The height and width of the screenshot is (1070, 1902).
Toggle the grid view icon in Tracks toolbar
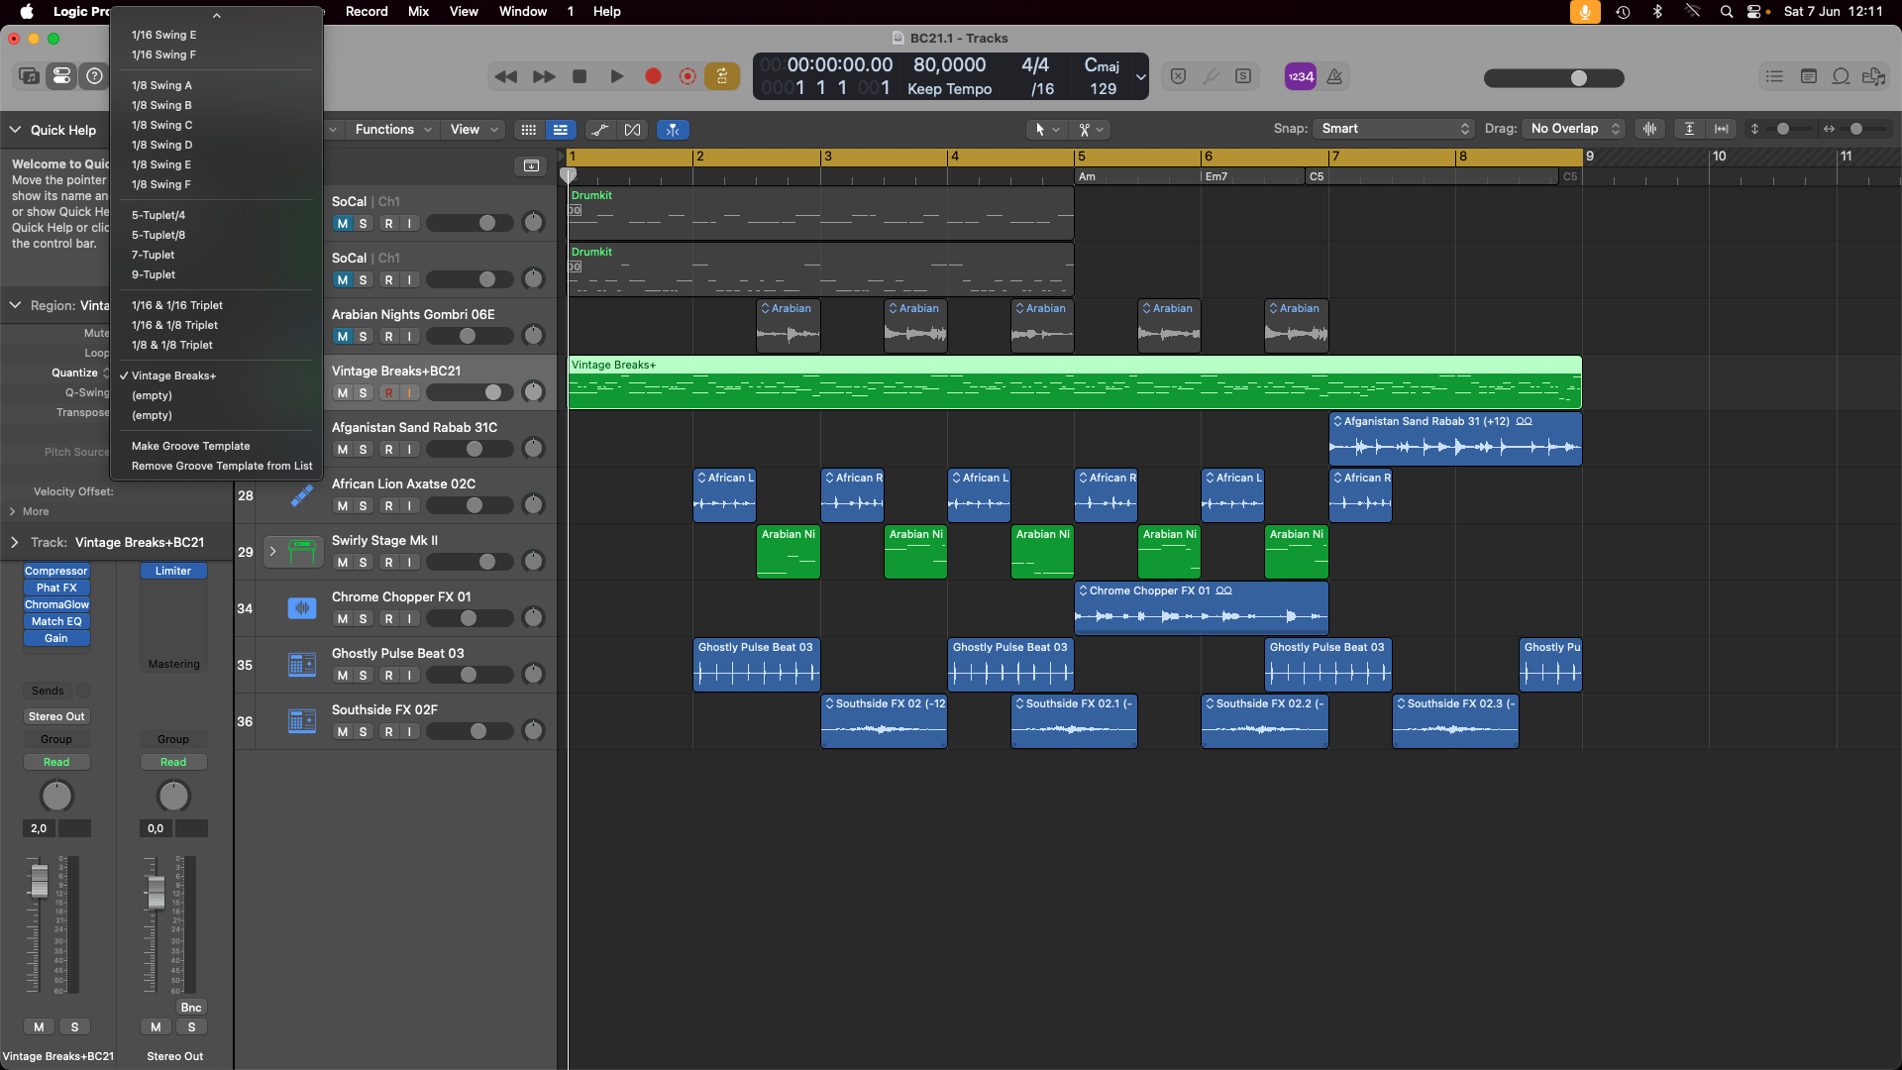coord(529,130)
